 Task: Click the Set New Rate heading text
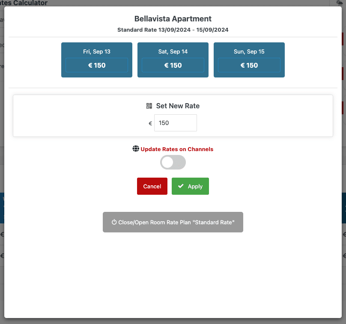(178, 106)
